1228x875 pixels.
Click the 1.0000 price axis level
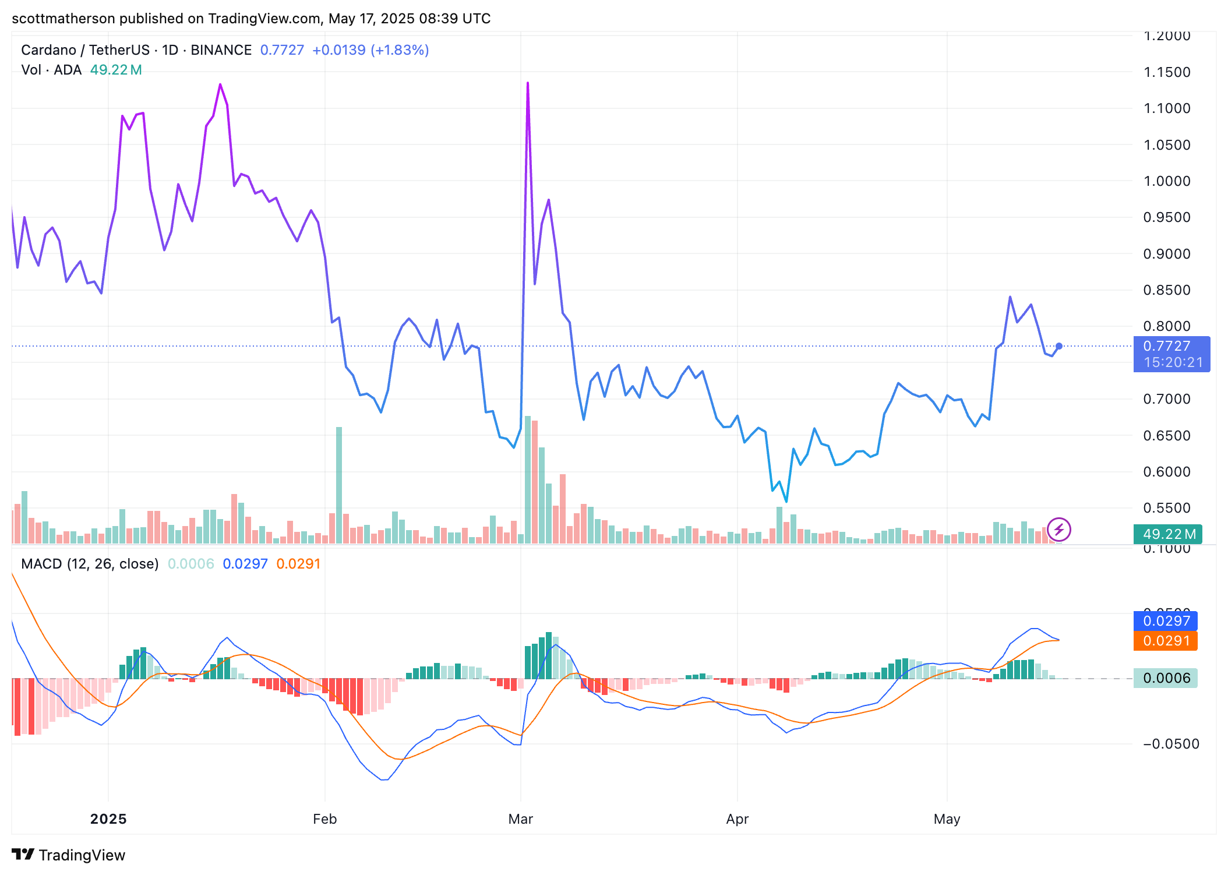click(x=1167, y=181)
